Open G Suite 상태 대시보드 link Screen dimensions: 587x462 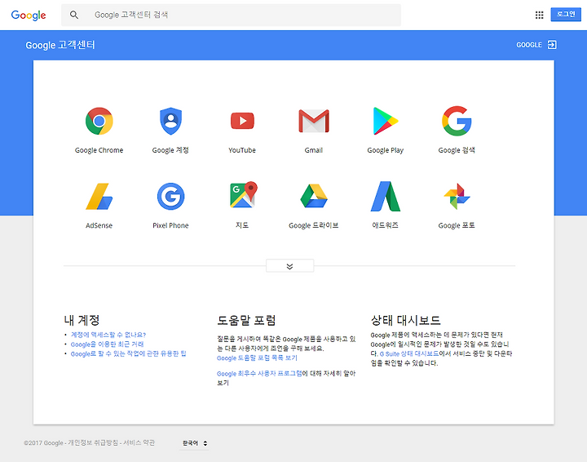point(409,353)
